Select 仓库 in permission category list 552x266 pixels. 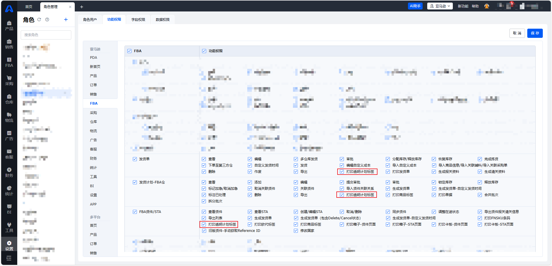(93, 122)
